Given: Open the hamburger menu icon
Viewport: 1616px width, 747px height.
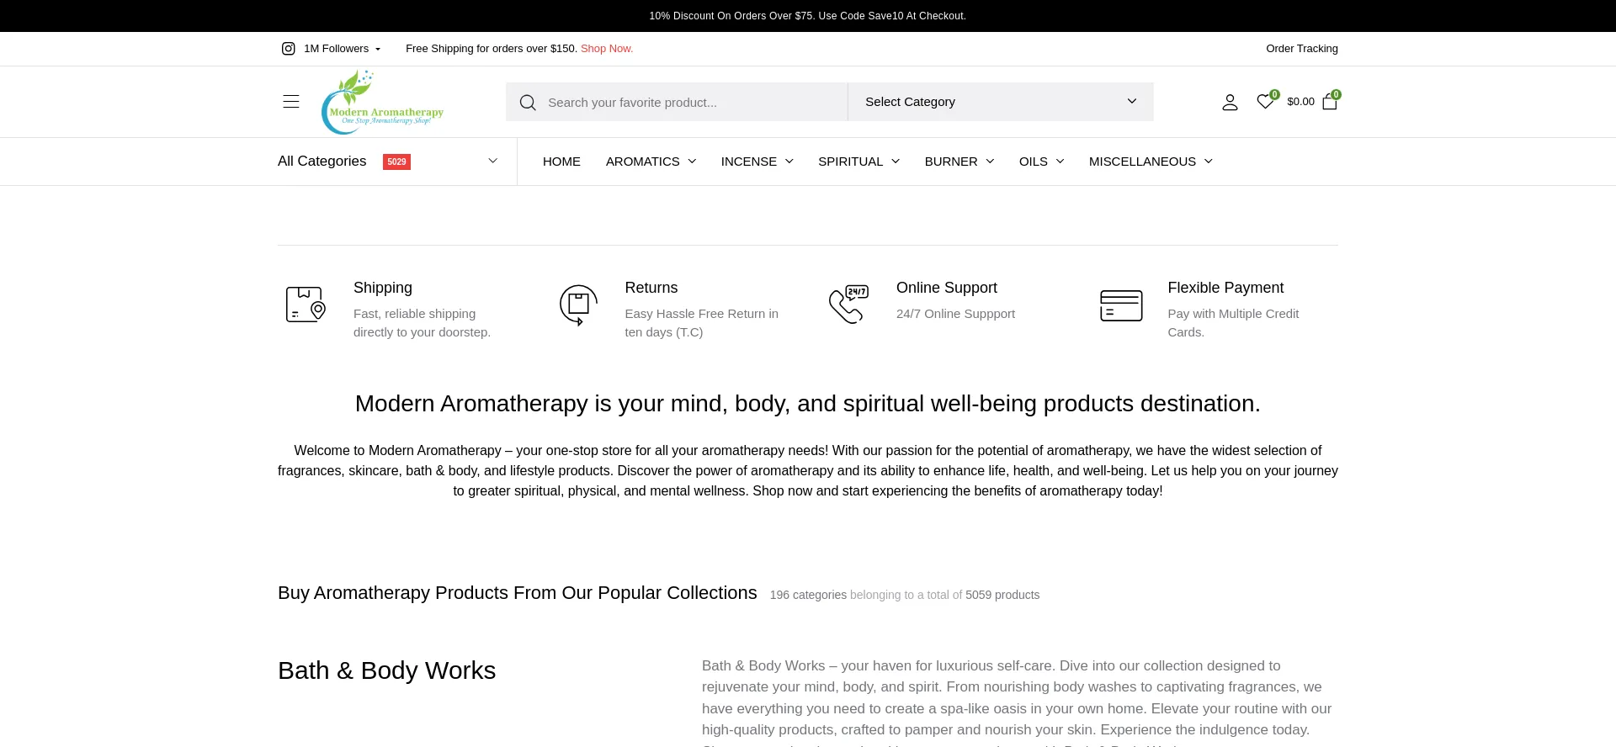Looking at the screenshot, I should (x=291, y=102).
